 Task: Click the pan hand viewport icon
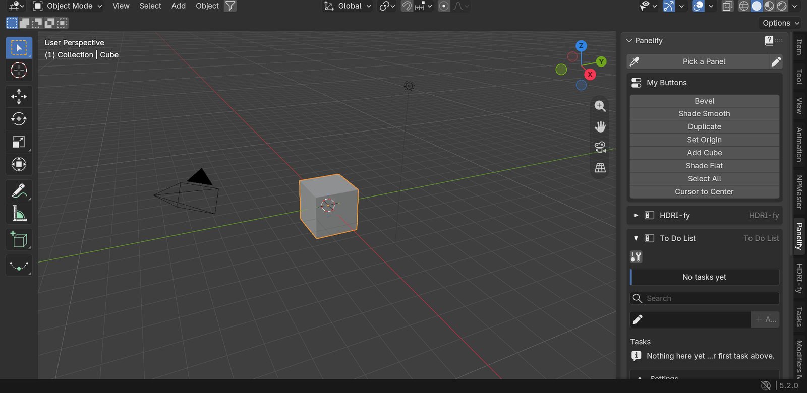[600, 126]
